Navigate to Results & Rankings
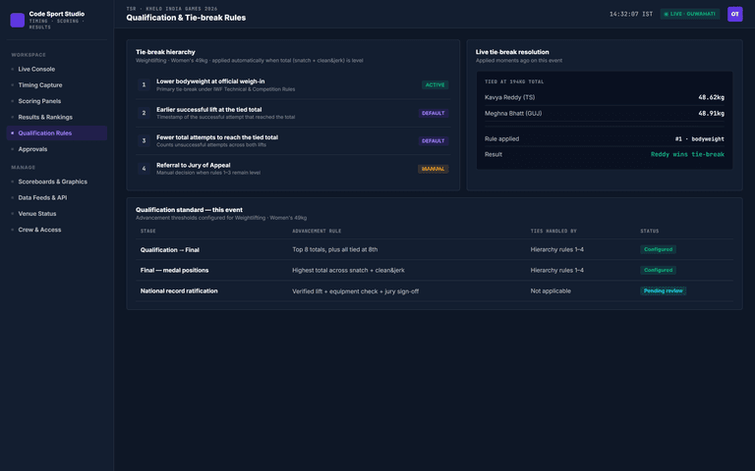Viewport: 755px width, 471px height. click(57, 118)
